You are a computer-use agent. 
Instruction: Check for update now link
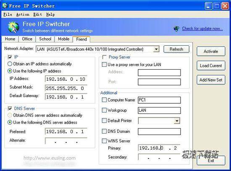202,28
